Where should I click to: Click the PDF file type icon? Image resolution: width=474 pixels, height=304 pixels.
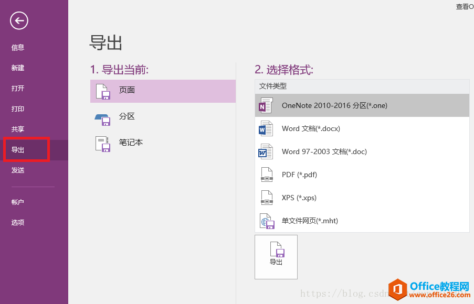point(266,175)
